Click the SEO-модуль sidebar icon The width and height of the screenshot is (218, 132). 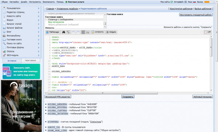pos(4,55)
